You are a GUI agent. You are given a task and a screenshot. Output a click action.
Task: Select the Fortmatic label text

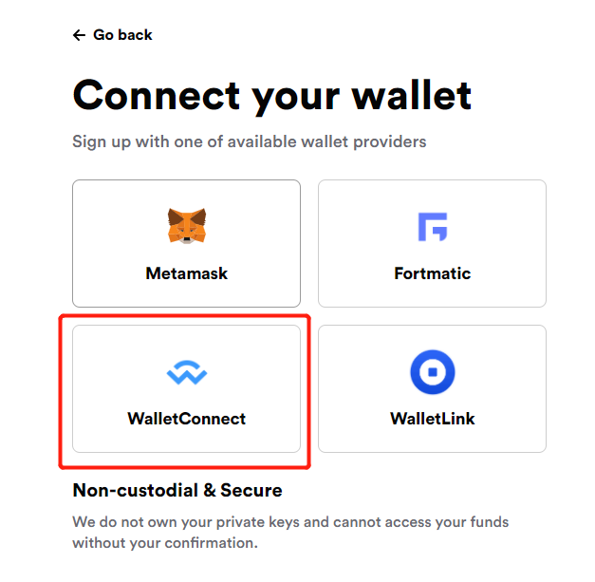click(x=432, y=273)
